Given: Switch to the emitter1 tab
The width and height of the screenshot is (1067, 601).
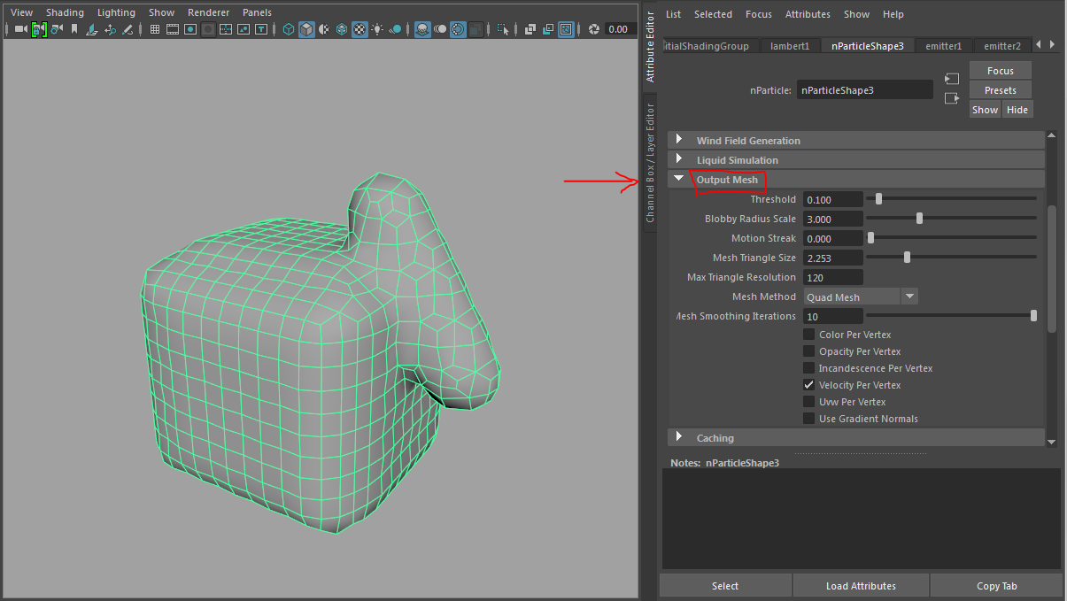Looking at the screenshot, I should 942,45.
